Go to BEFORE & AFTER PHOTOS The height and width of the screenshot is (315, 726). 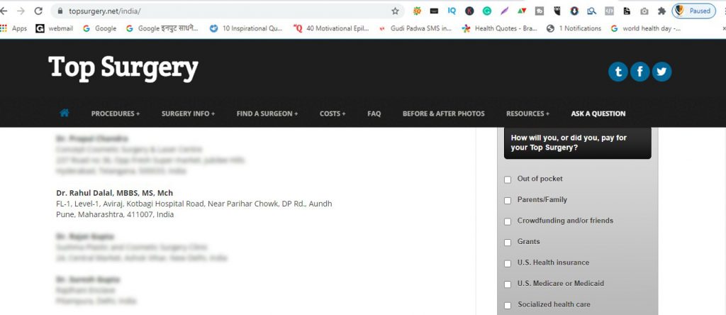pos(444,114)
